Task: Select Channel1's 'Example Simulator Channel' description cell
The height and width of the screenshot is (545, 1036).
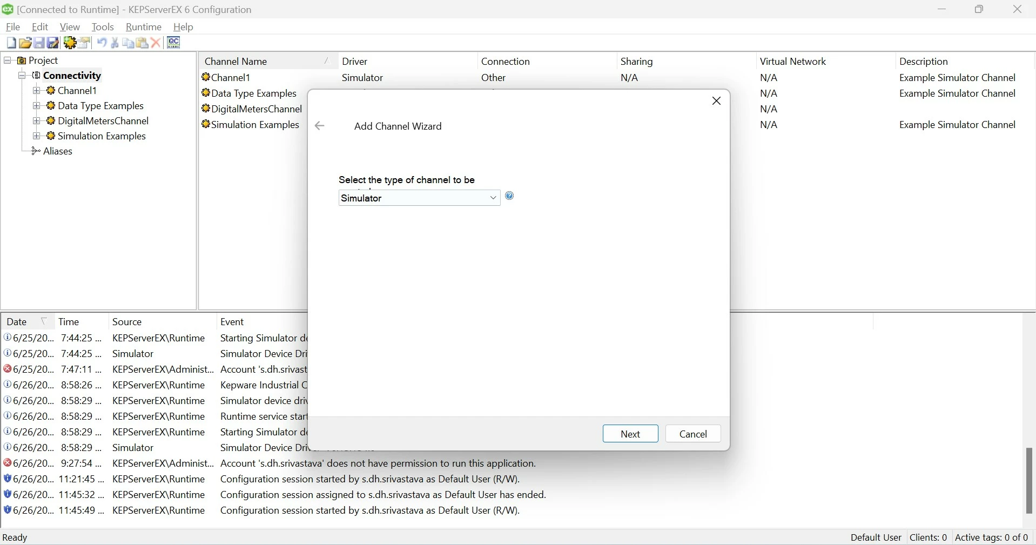Action: pos(957,78)
